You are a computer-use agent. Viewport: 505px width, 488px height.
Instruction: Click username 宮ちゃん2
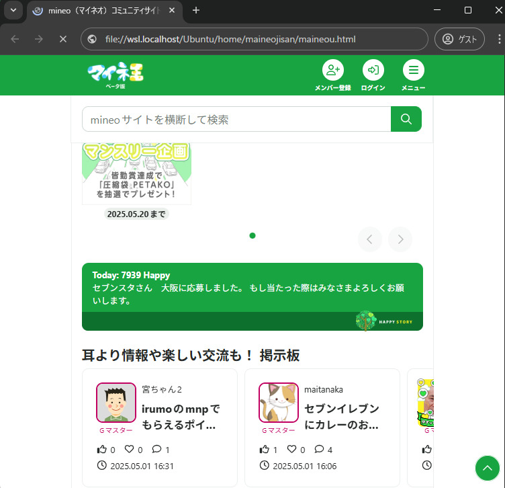coord(162,389)
